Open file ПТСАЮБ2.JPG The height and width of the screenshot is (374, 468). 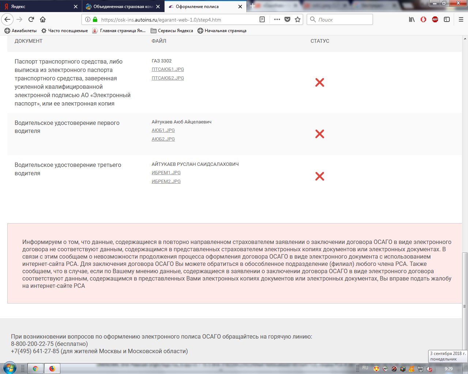click(168, 78)
